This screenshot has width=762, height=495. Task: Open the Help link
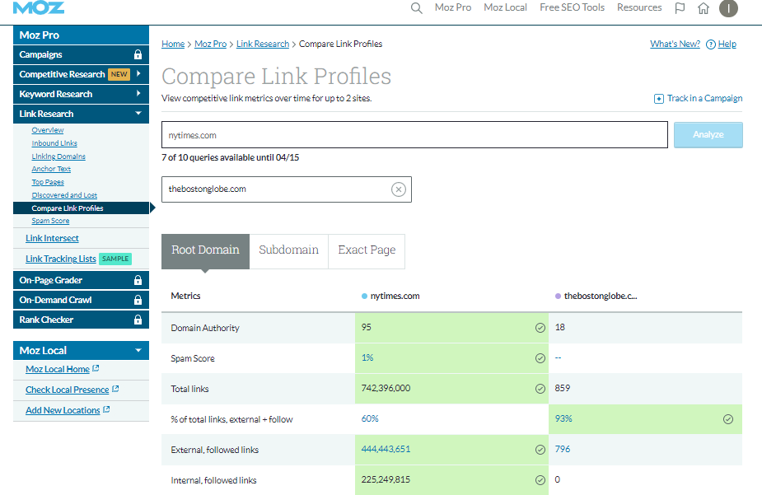[727, 44]
